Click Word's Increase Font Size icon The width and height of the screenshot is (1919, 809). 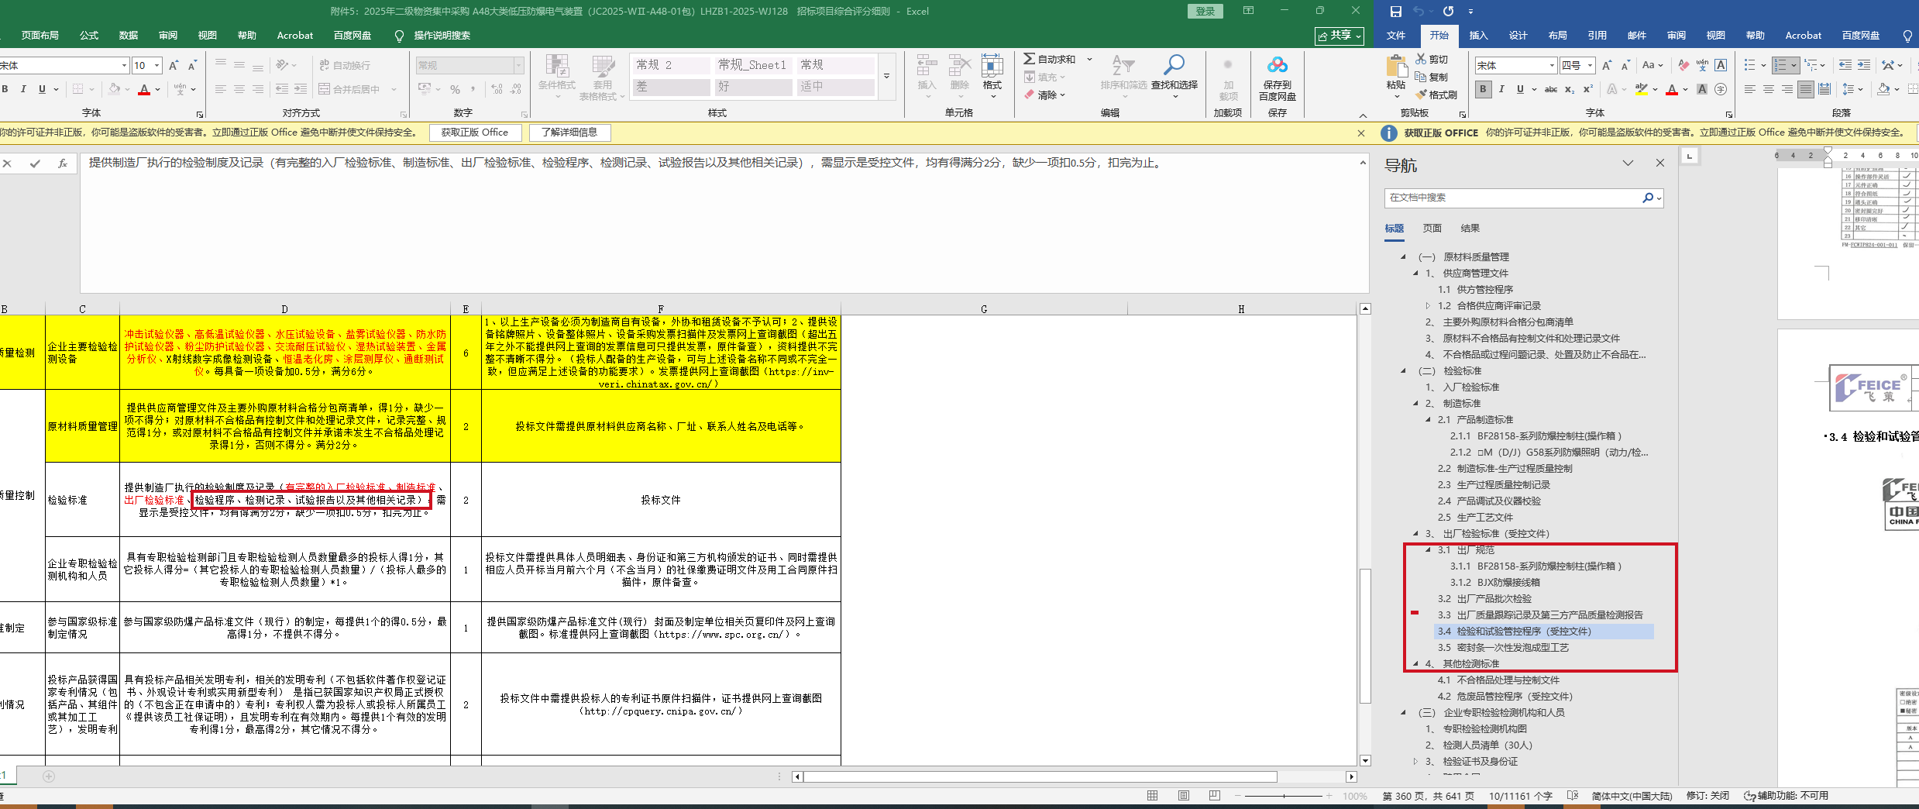pyautogui.click(x=1607, y=65)
